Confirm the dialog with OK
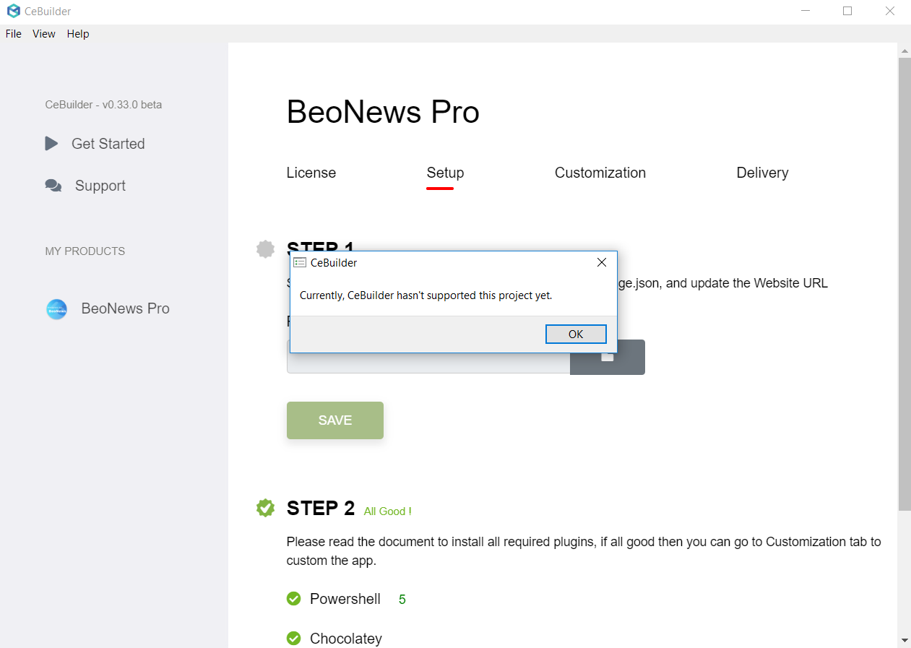Image resolution: width=911 pixels, height=648 pixels. click(576, 334)
